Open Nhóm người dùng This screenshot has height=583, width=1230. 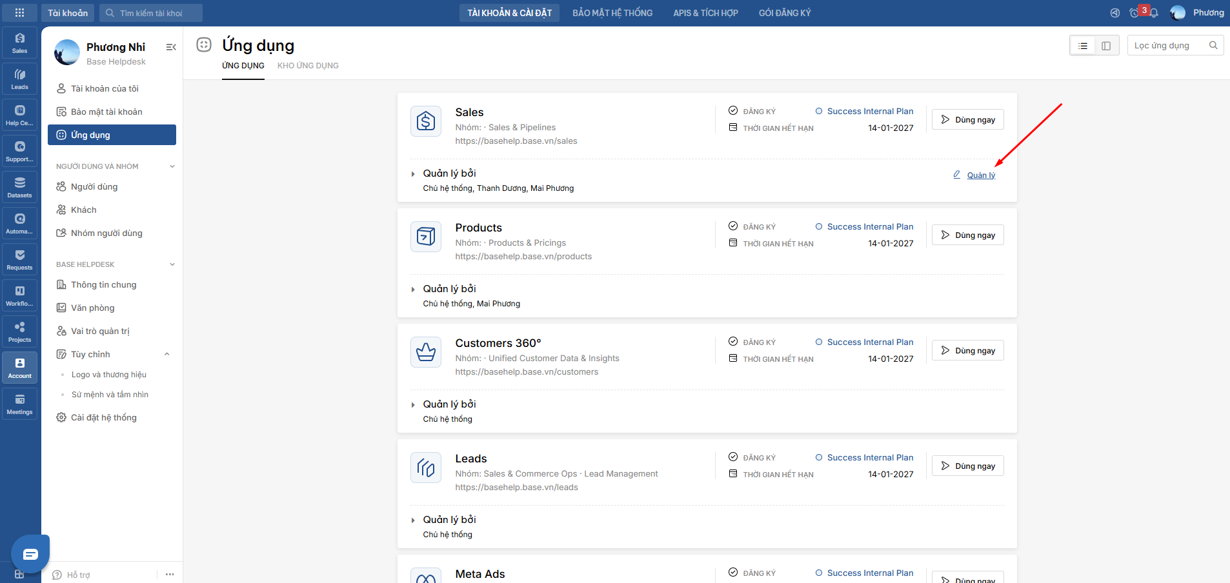[x=112, y=233]
